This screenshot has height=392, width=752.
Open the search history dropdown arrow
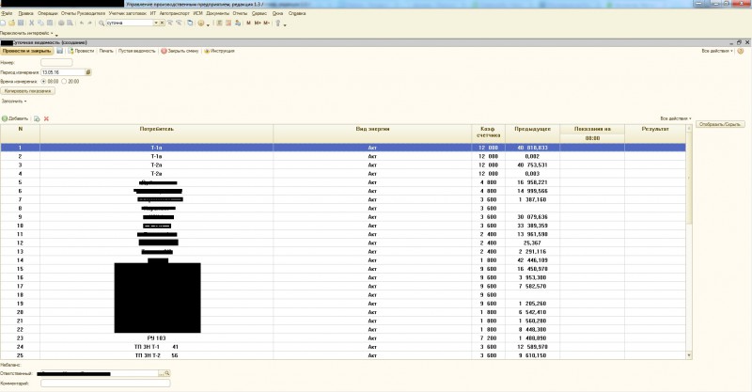click(156, 23)
